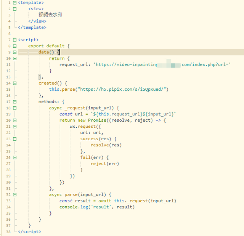Collapse the success callback fold on line 23
244x236 pixels.
pyautogui.click(x=14, y=139)
